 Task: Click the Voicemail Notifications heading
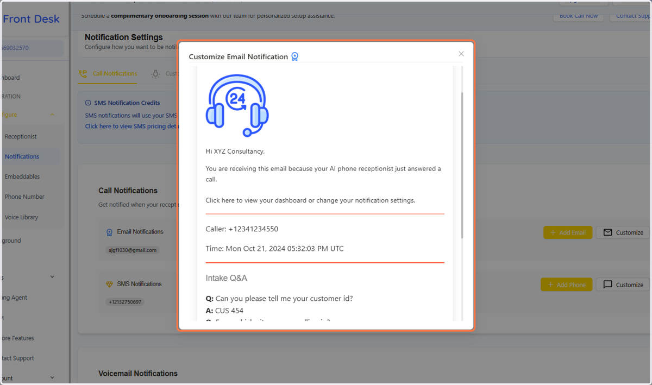click(x=138, y=374)
